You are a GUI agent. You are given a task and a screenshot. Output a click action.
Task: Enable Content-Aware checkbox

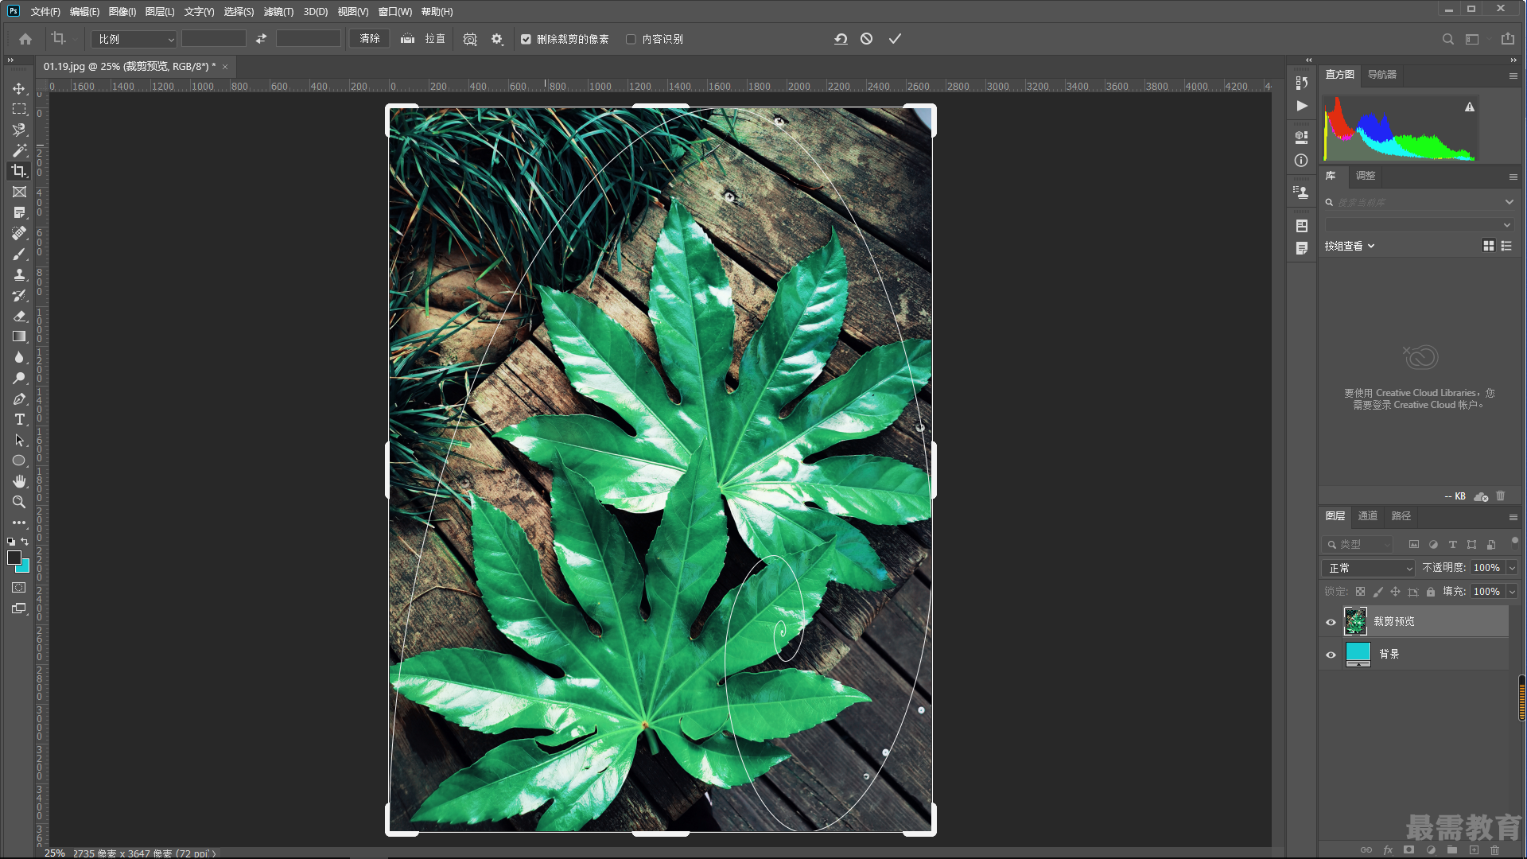coord(631,39)
